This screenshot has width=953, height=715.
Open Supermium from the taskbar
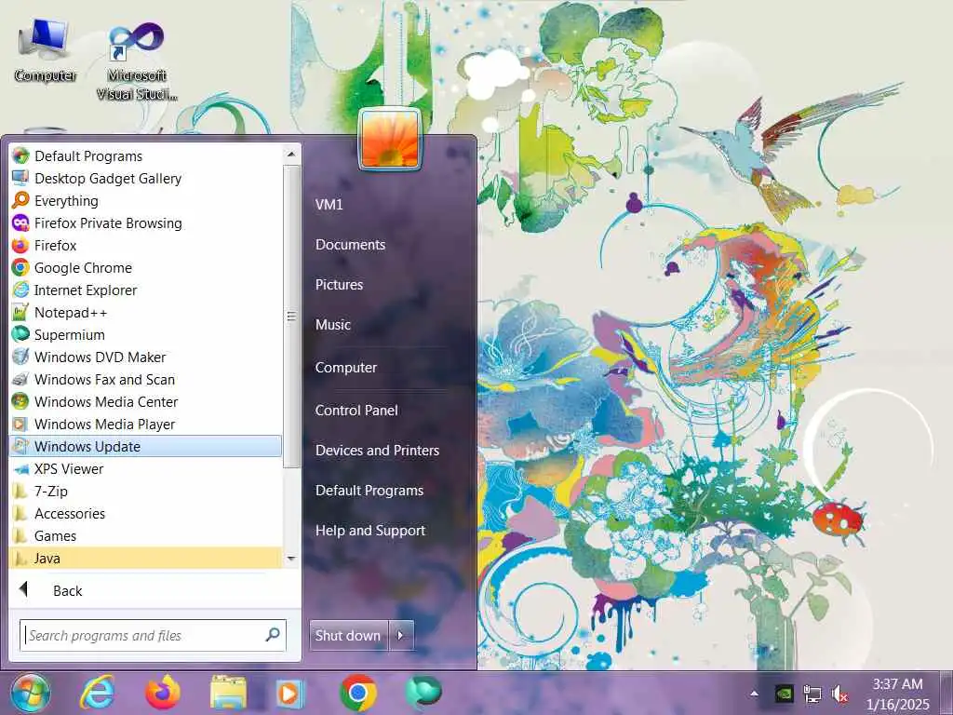point(423,693)
